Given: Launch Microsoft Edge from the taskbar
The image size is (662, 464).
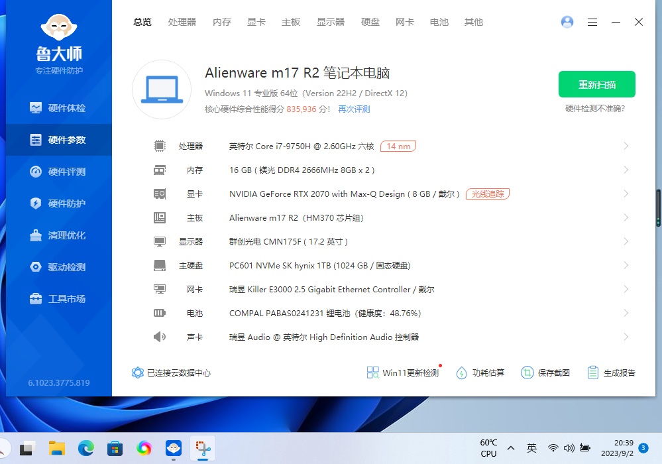Looking at the screenshot, I should point(86,448).
